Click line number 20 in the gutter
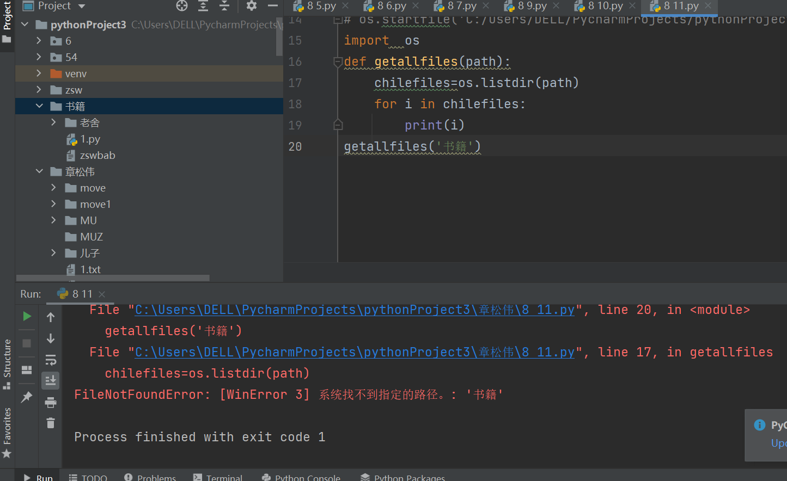 tap(295, 146)
